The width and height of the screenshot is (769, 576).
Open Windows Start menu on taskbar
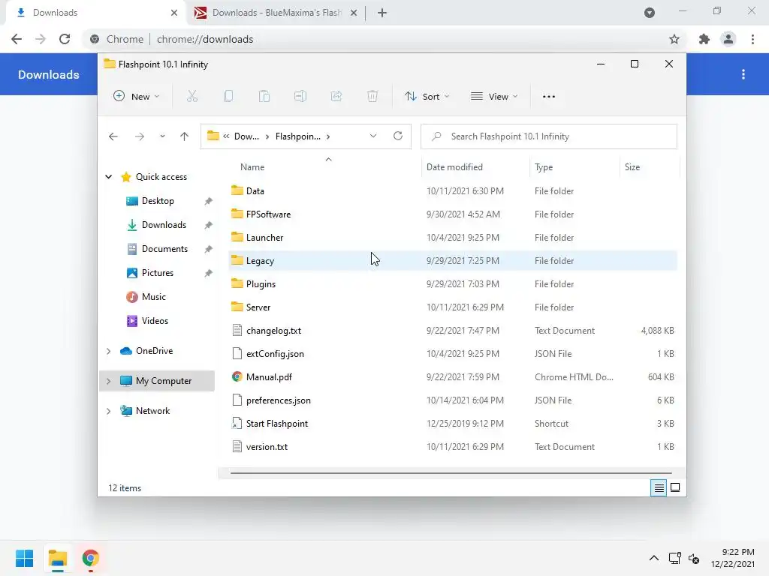pyautogui.click(x=25, y=558)
